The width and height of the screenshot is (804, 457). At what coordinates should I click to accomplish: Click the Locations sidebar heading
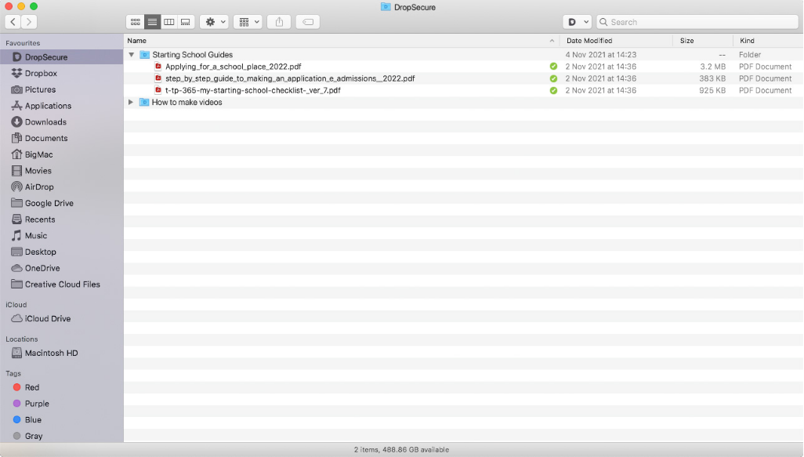coord(21,339)
